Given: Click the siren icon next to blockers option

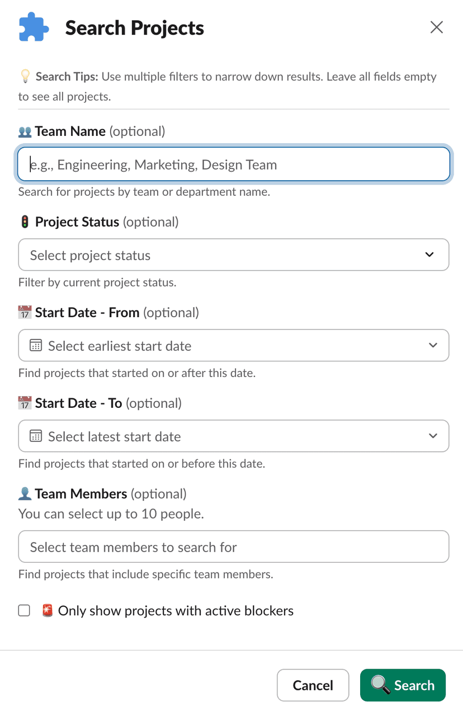Looking at the screenshot, I should (x=48, y=611).
